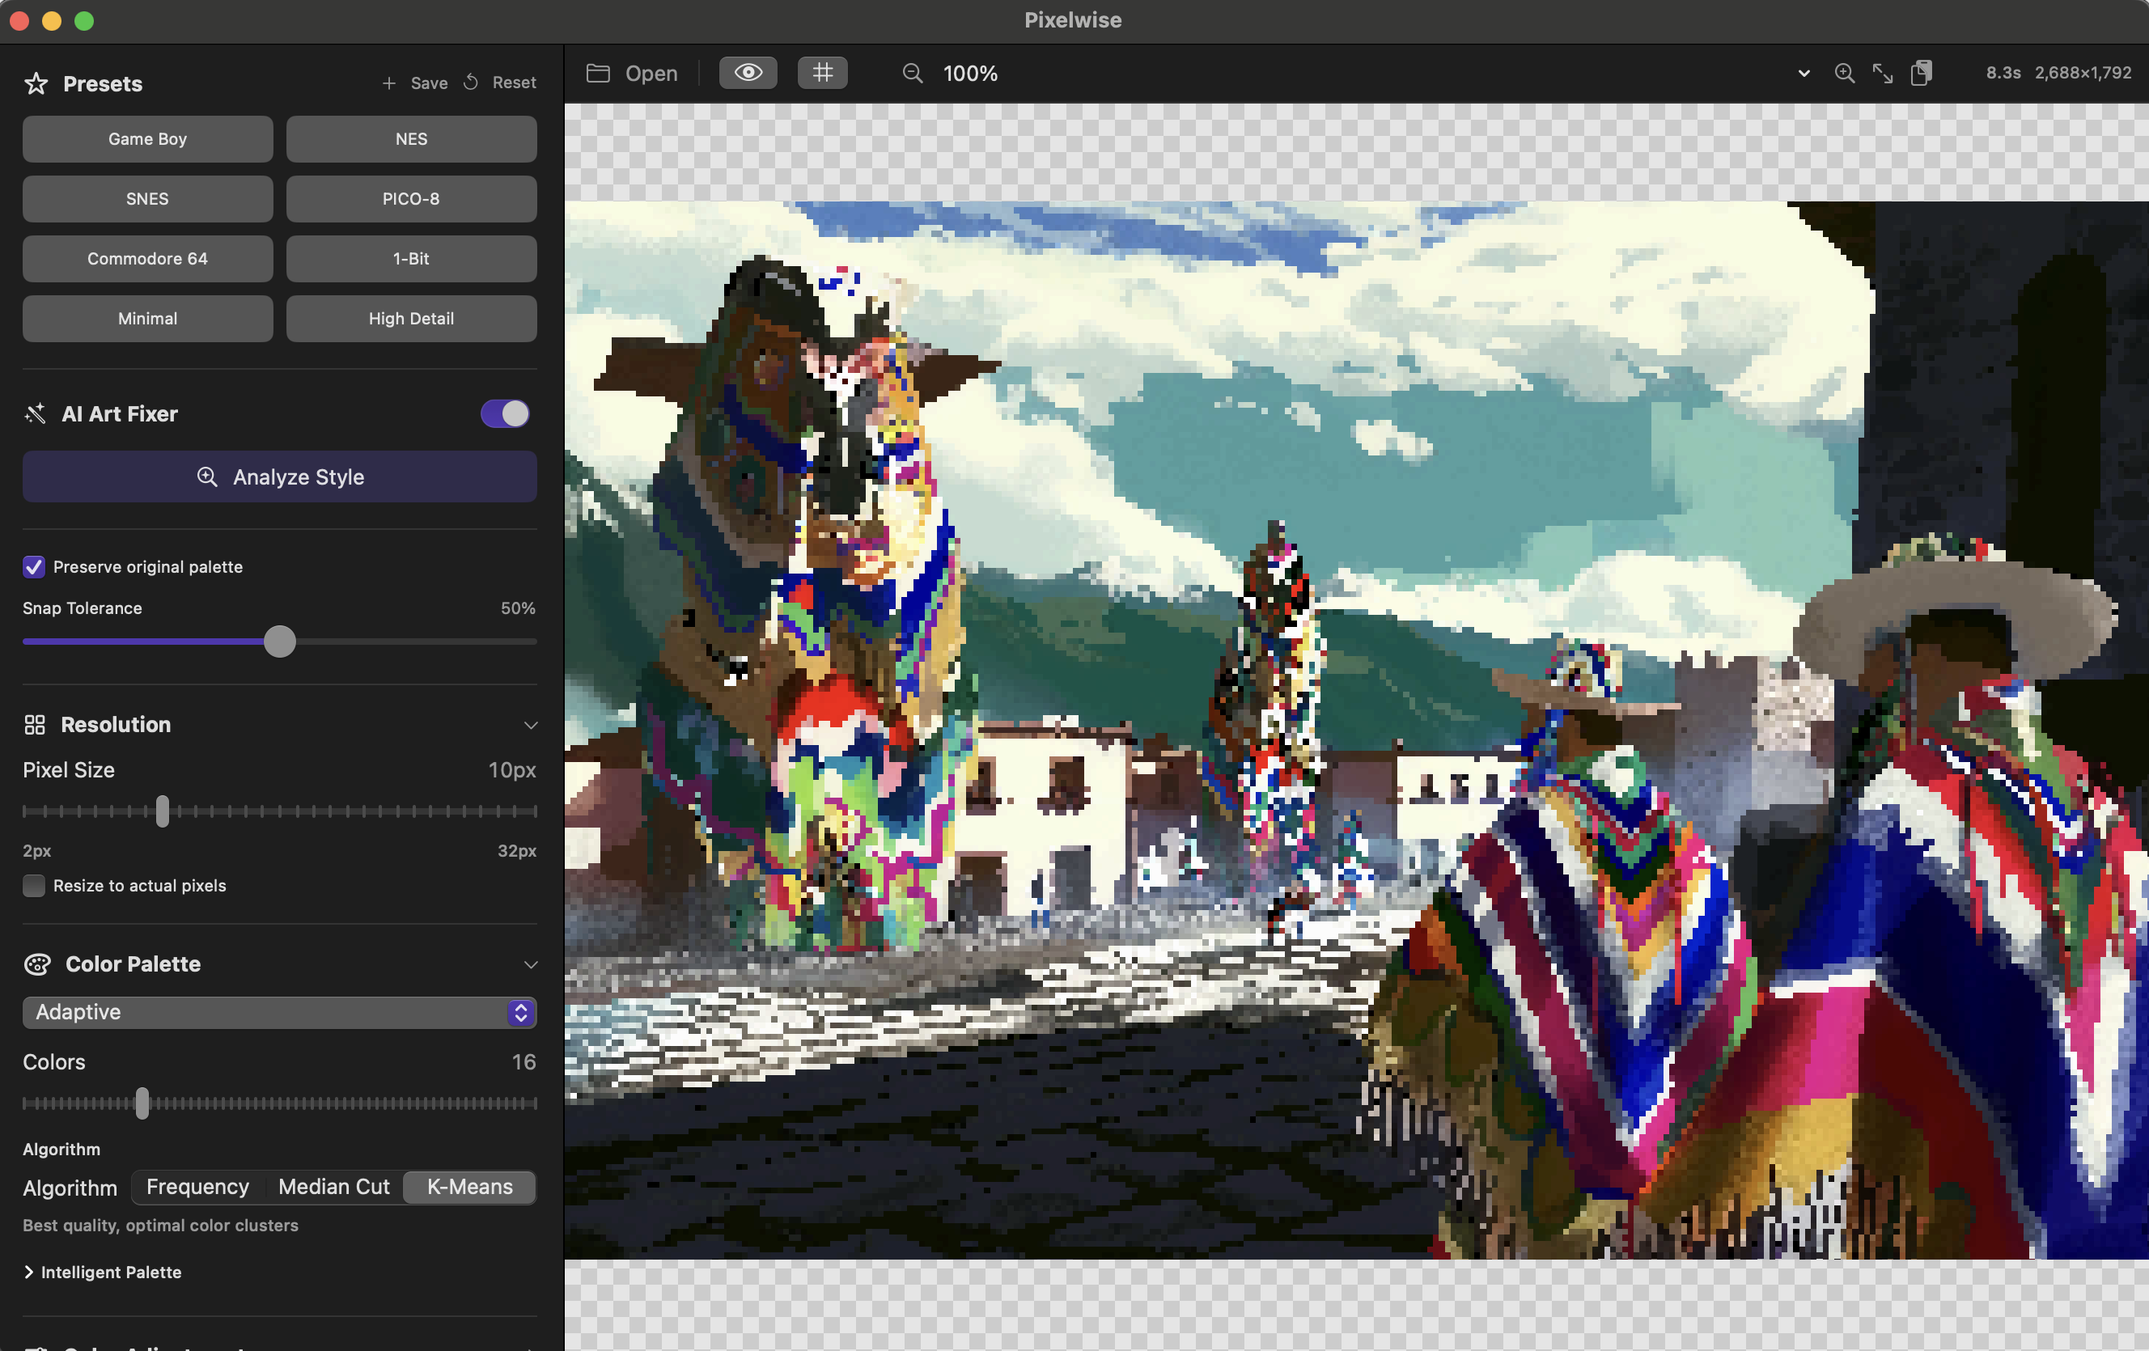Click the Analyze Style button
This screenshot has width=2149, height=1351.
(x=278, y=476)
